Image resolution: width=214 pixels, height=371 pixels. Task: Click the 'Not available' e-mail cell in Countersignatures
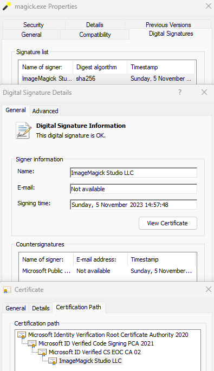click(93, 271)
